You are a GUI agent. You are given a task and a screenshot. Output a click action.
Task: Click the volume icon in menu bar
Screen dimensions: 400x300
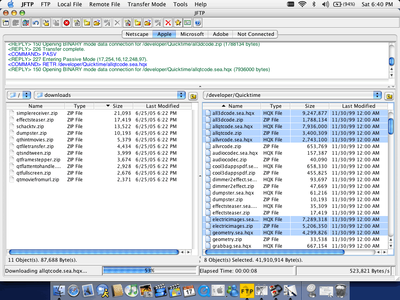tap(325, 4)
